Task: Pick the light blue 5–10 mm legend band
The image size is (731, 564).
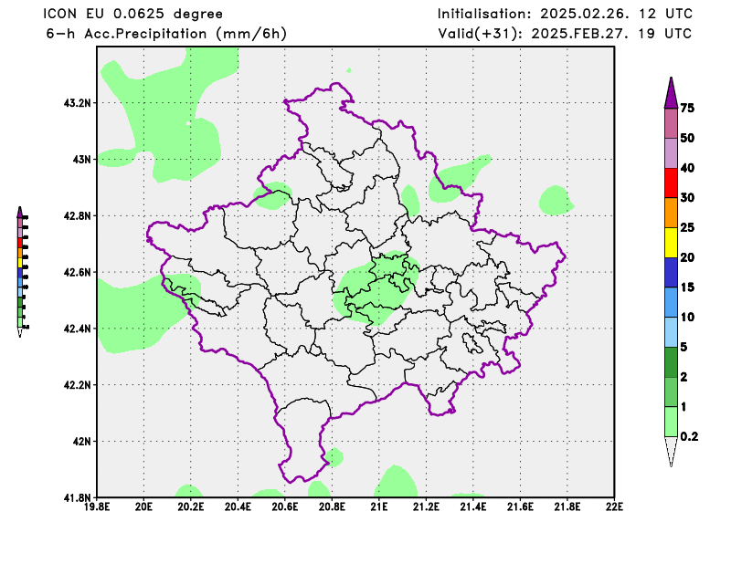Action: click(x=671, y=332)
